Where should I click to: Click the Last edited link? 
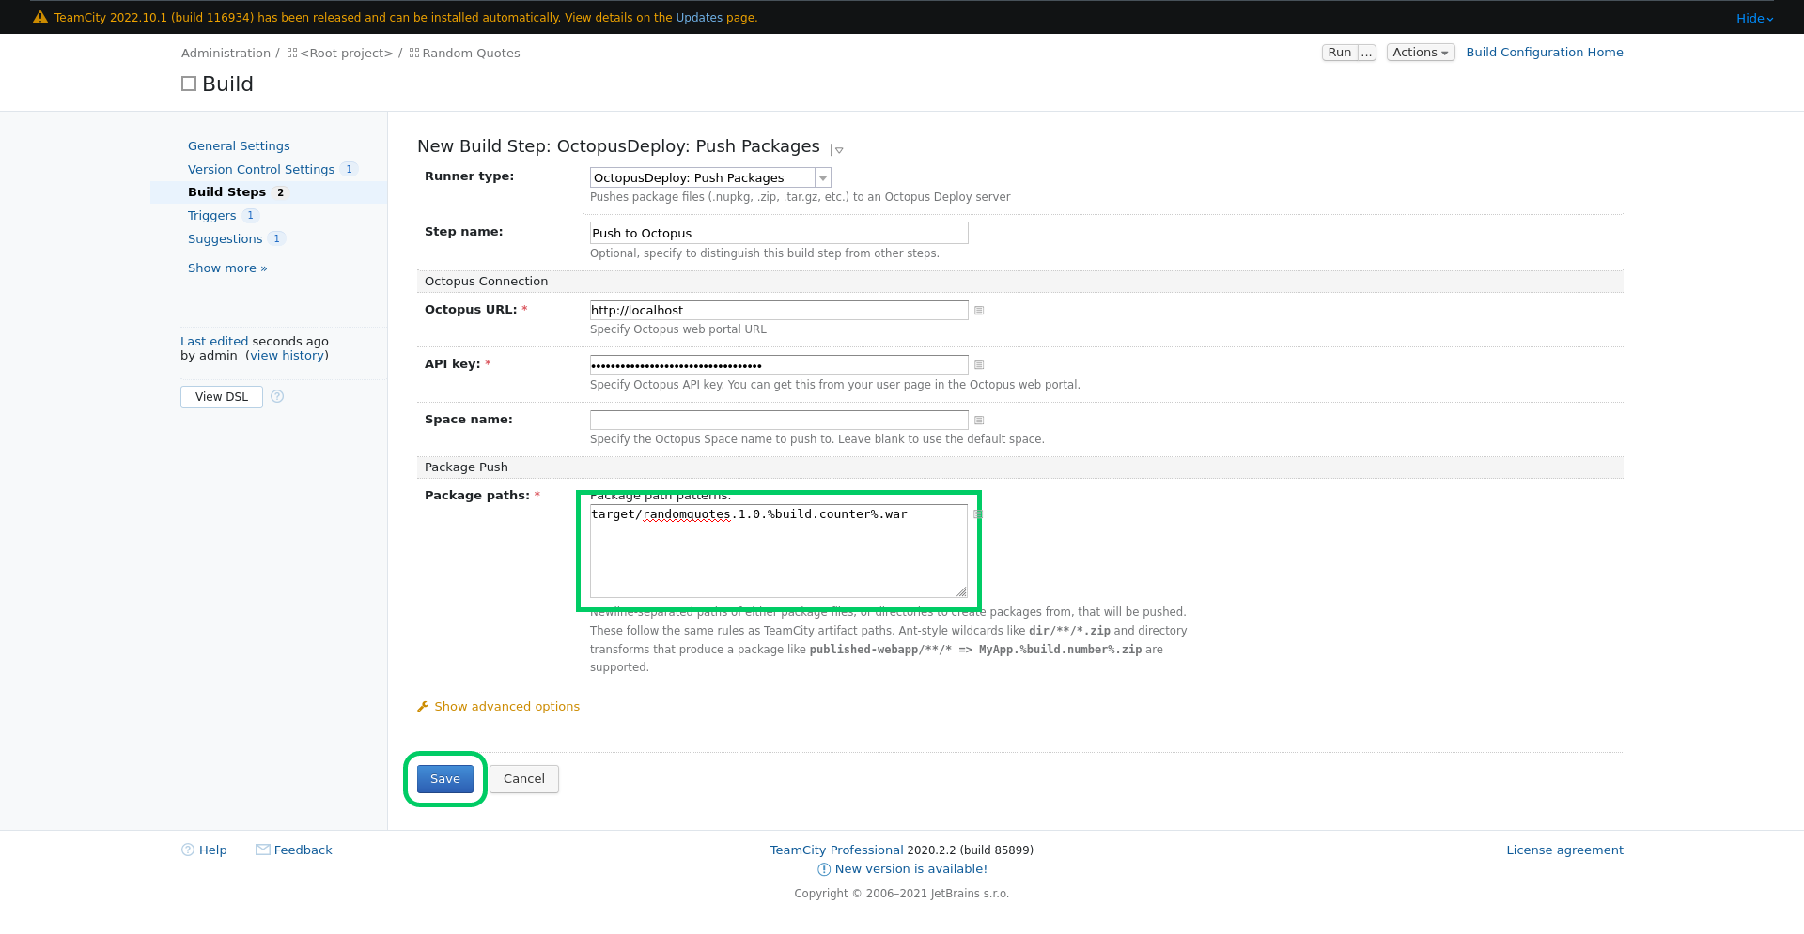[214, 341]
